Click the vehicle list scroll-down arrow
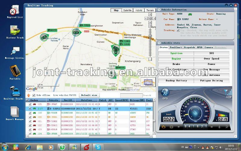The width and height of the screenshot is (241, 151). tap(154, 133)
